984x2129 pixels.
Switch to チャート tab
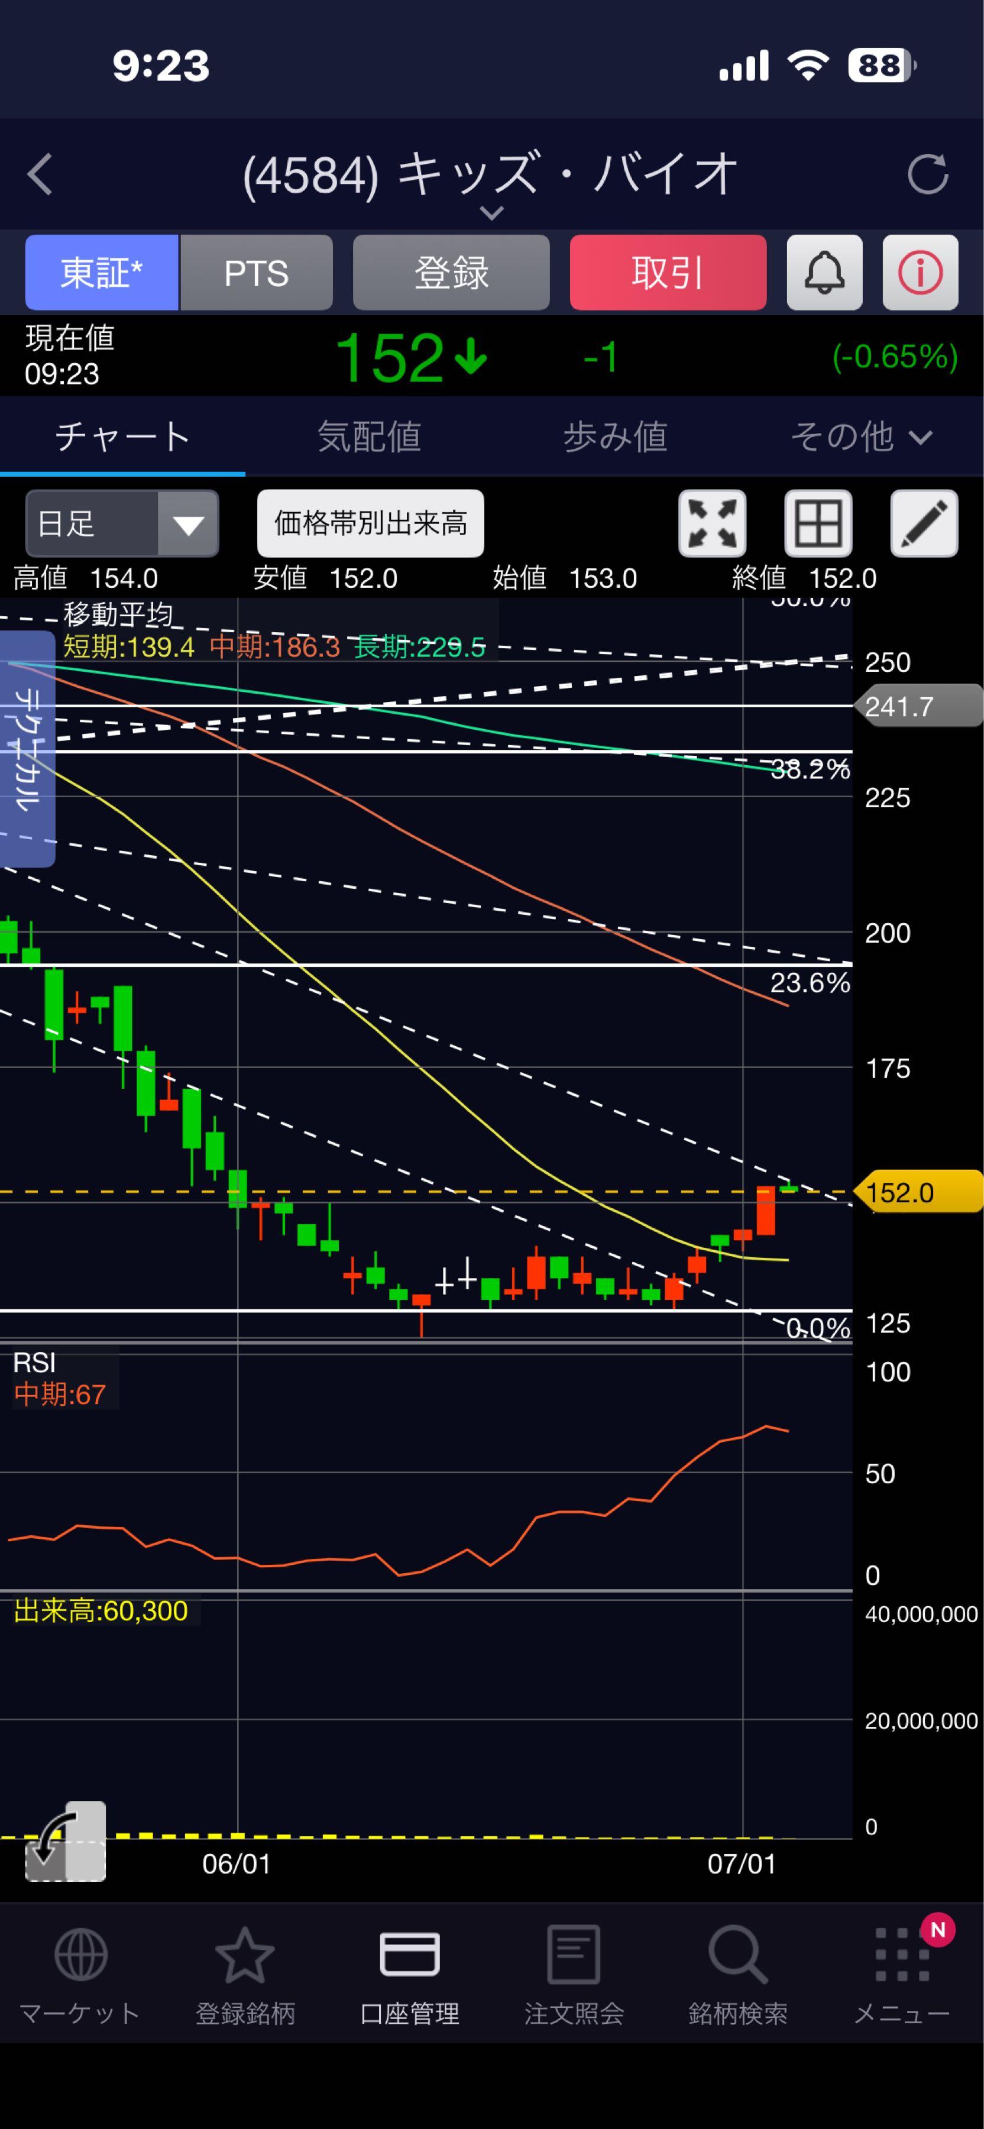[x=122, y=436]
